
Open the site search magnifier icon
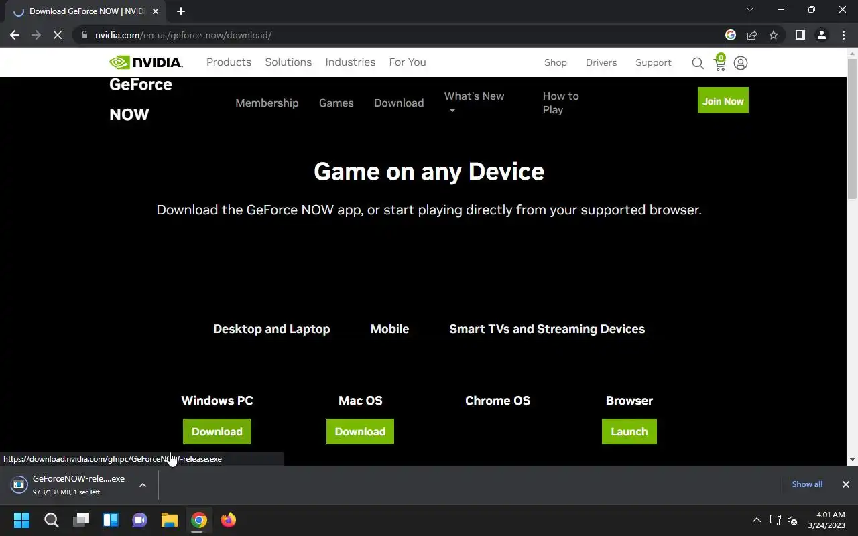698,63
